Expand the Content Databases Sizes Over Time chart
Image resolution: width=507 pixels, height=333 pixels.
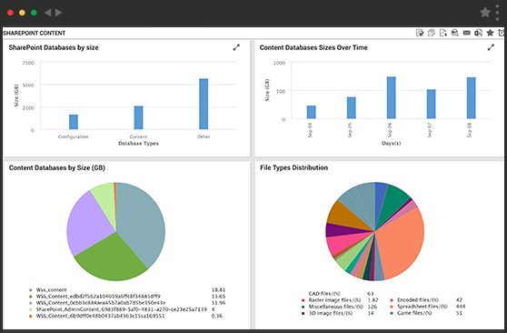tap(491, 47)
